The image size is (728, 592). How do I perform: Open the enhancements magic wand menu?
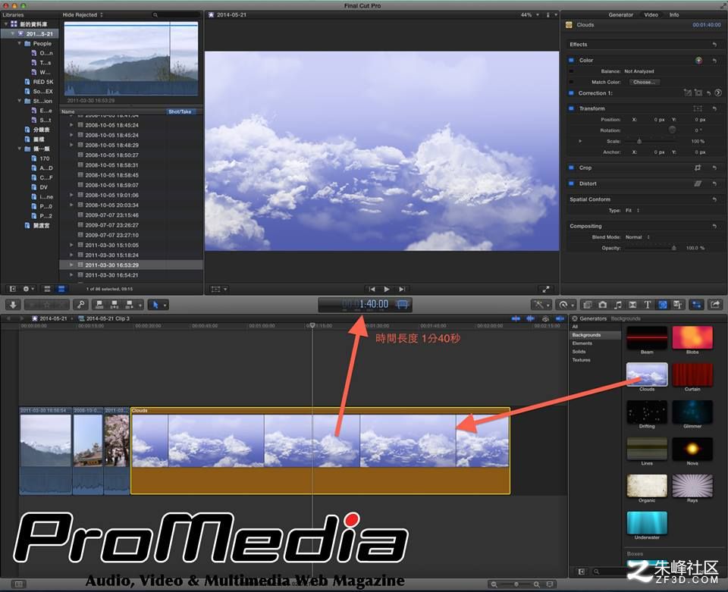tap(541, 305)
